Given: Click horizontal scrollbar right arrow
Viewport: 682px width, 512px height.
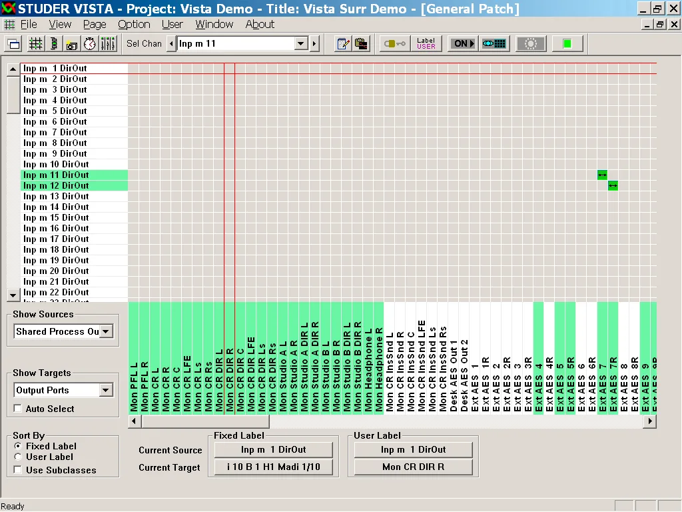Looking at the screenshot, I should point(650,421).
